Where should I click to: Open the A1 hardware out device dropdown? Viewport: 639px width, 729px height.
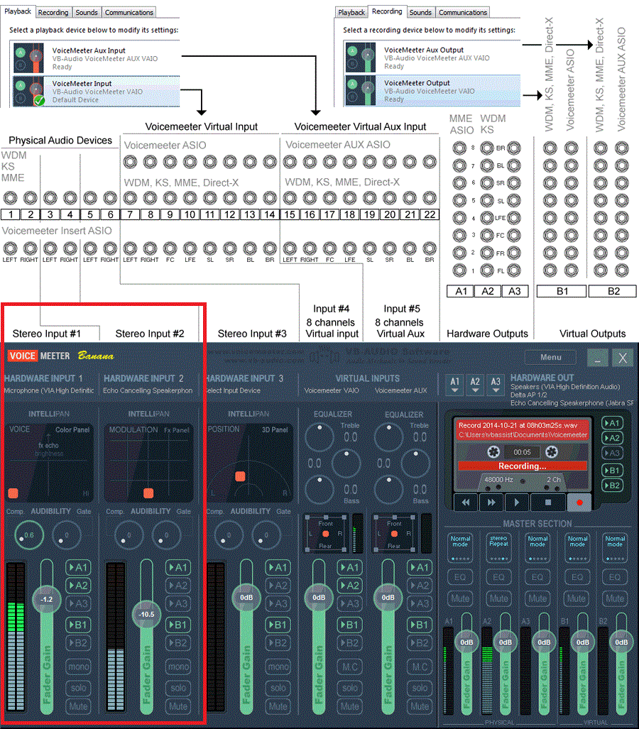coord(455,384)
